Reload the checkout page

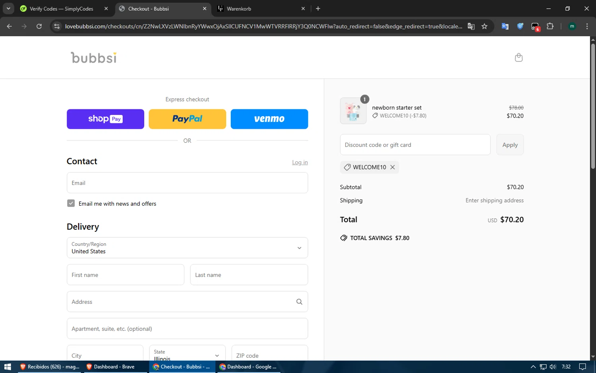(39, 26)
